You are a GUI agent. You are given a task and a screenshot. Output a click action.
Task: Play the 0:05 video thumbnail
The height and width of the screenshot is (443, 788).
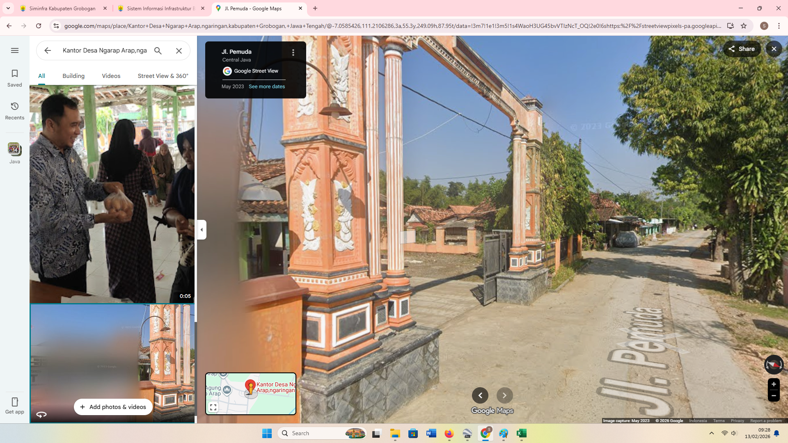[x=112, y=194]
